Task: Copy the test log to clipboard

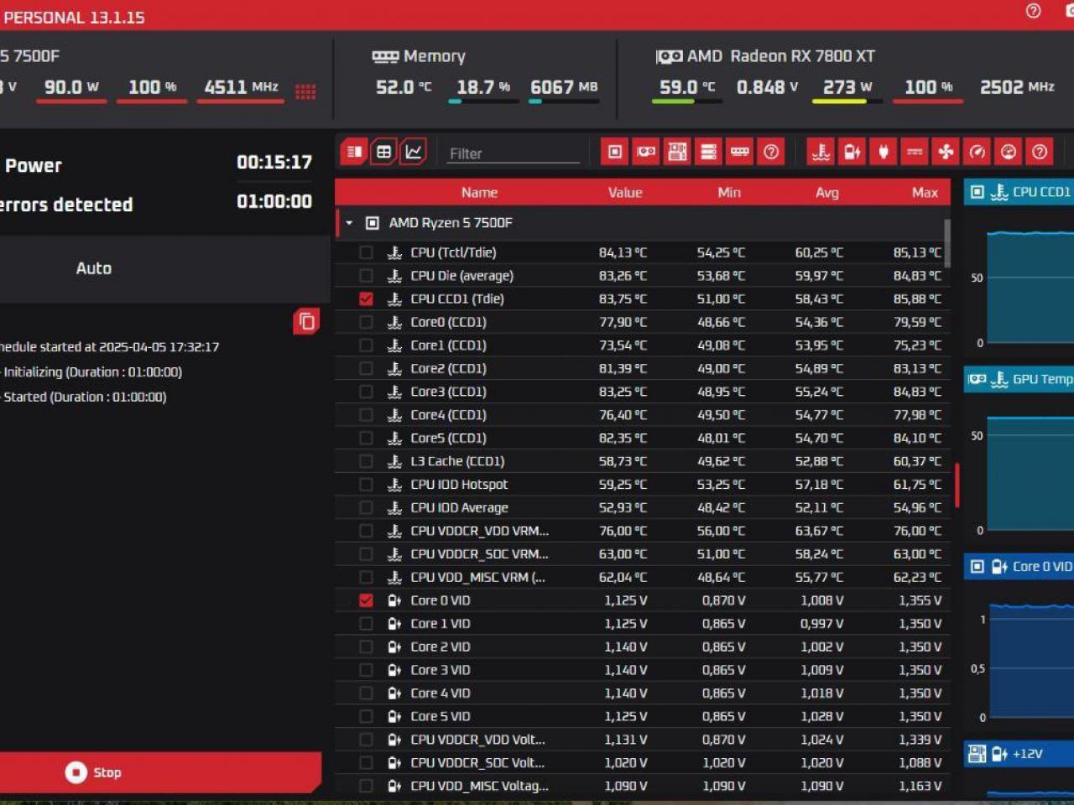Action: (306, 321)
